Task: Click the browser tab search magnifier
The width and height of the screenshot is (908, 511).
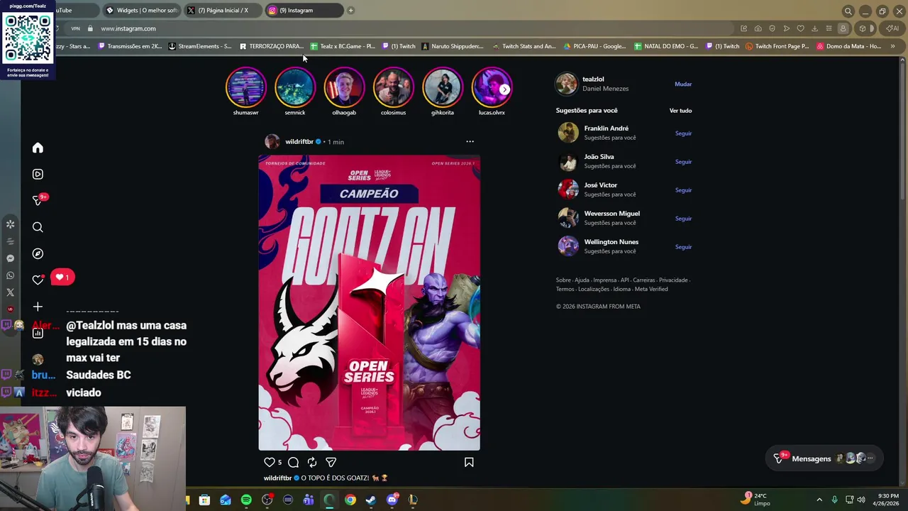Action: (848, 11)
